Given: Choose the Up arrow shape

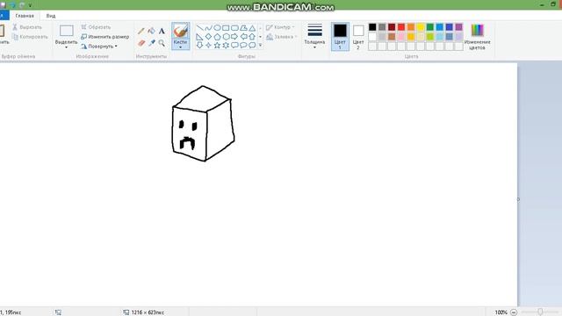Looking at the screenshot, I should (x=252, y=37).
